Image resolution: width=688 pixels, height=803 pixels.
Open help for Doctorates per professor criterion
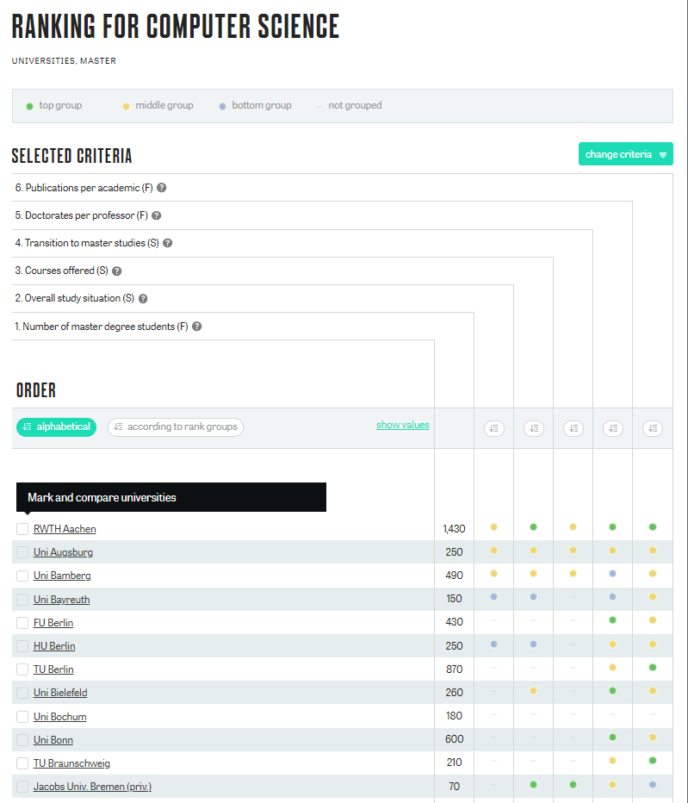(x=156, y=215)
